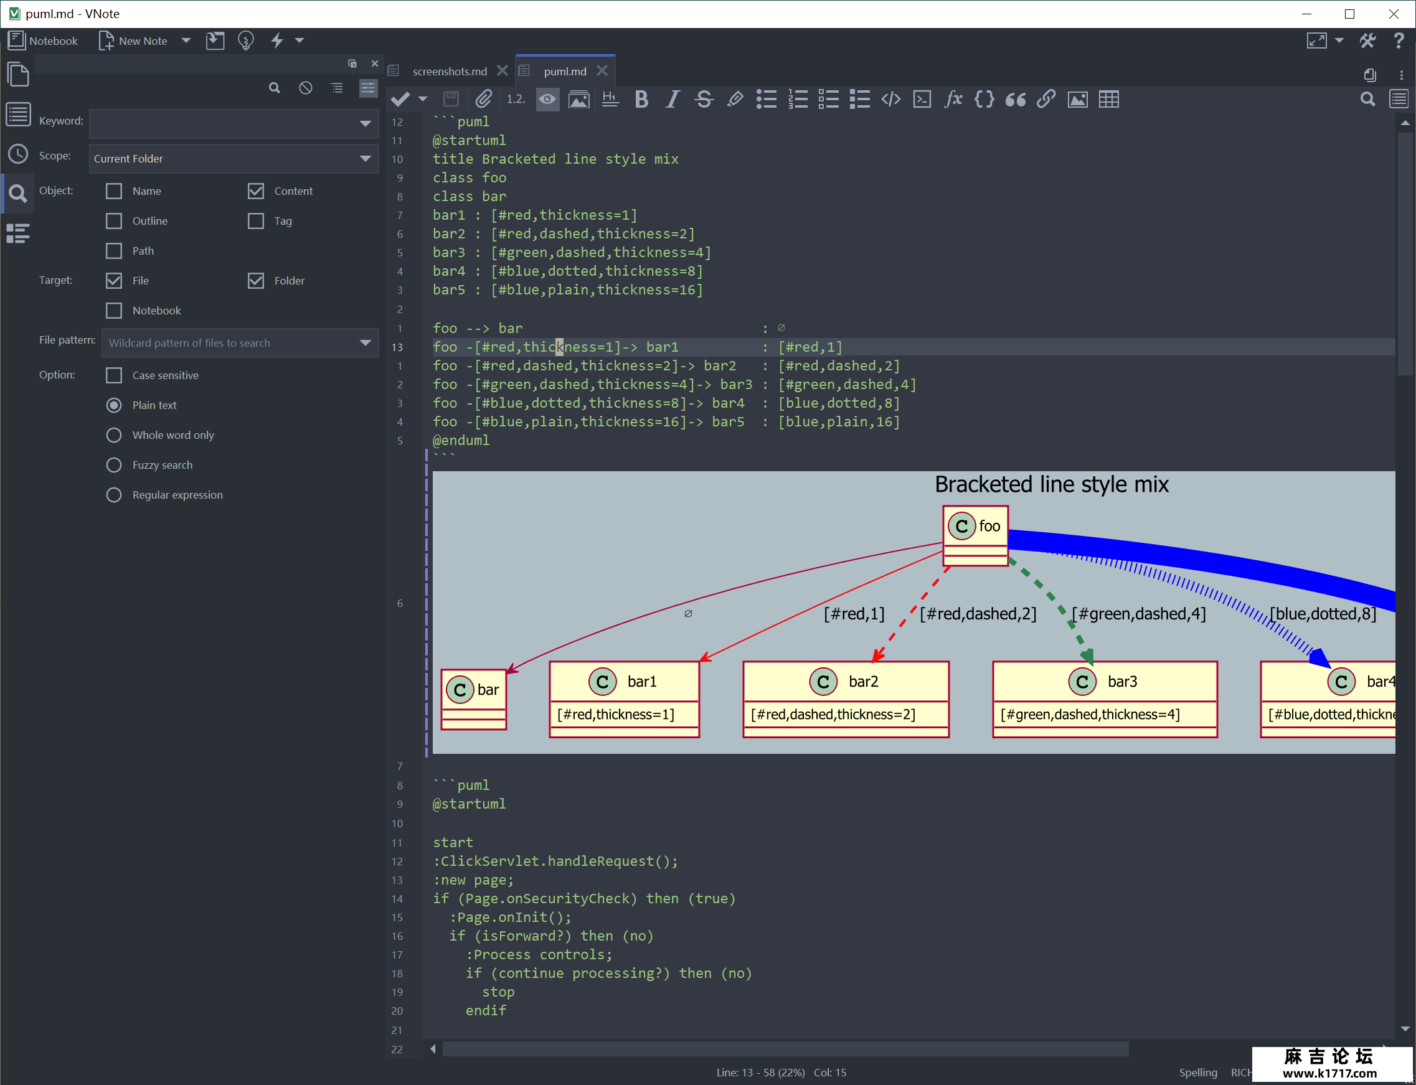Close the puml.md tab
Image resolution: width=1416 pixels, height=1085 pixels.
(x=602, y=70)
